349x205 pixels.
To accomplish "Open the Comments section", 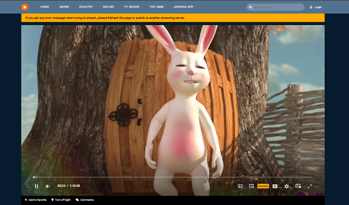I will tap(85, 200).
